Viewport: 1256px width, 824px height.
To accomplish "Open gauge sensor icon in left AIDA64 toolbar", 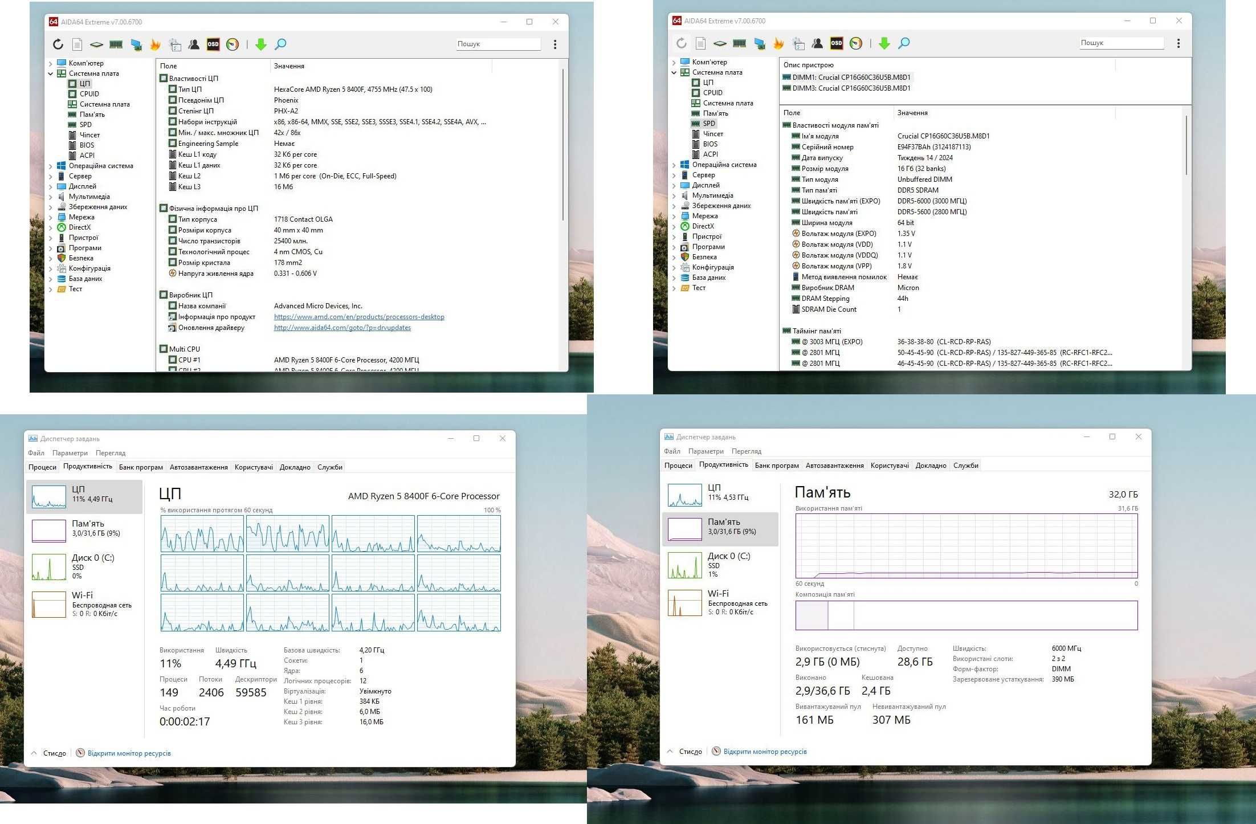I will pyautogui.click(x=233, y=44).
